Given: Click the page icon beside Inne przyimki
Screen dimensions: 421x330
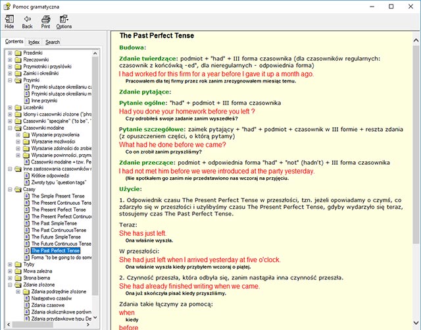Looking at the screenshot, I should click(x=26, y=99).
